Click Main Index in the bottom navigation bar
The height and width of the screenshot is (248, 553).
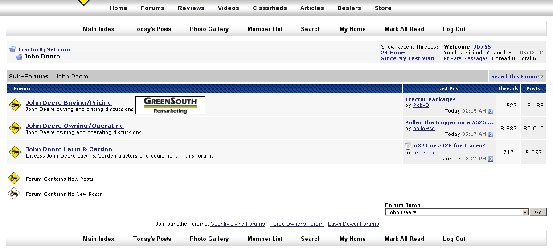point(98,239)
